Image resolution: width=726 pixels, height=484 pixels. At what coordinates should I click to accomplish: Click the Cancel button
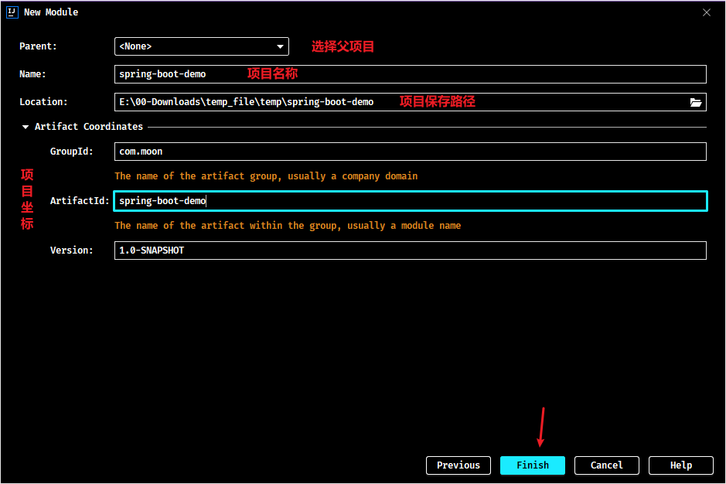(x=606, y=465)
